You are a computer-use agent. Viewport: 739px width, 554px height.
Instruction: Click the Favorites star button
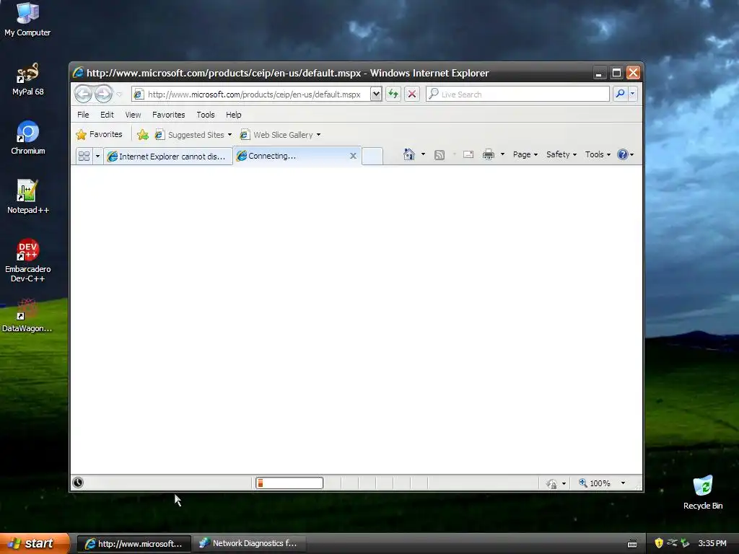[99, 135]
